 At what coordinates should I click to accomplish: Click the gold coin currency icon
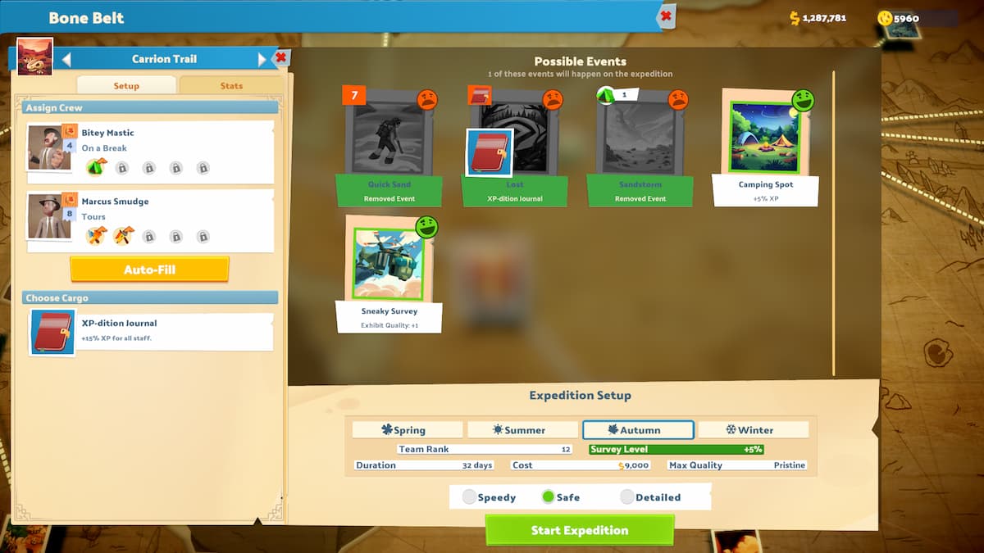tap(885, 18)
